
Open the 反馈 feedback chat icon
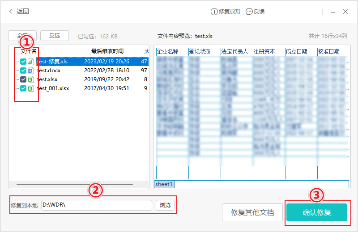click(x=249, y=12)
